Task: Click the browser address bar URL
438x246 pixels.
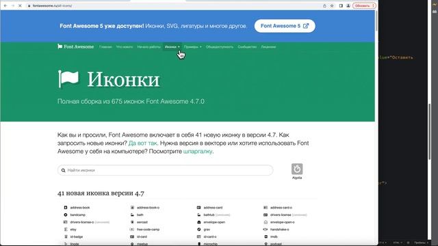Action: click(53, 5)
